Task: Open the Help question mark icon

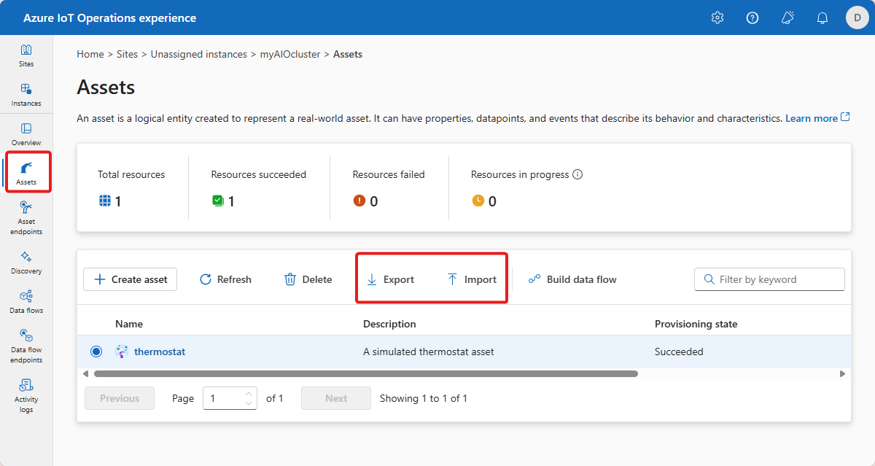Action: coord(752,18)
